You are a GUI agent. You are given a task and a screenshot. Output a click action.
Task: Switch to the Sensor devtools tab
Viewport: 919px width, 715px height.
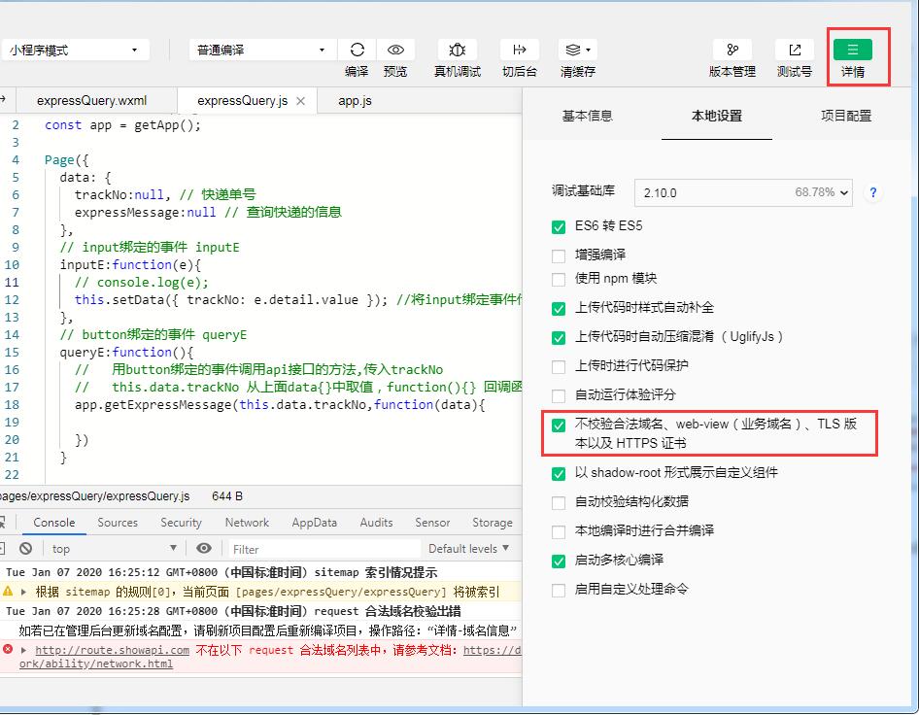[432, 523]
